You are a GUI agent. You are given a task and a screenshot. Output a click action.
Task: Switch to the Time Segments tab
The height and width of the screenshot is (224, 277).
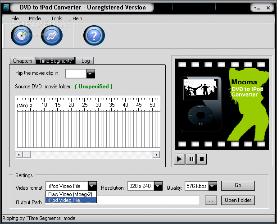point(55,61)
